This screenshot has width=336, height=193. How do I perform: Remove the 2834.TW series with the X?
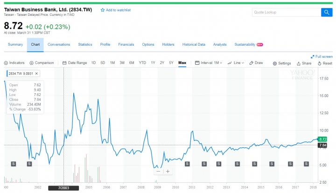click(36, 73)
